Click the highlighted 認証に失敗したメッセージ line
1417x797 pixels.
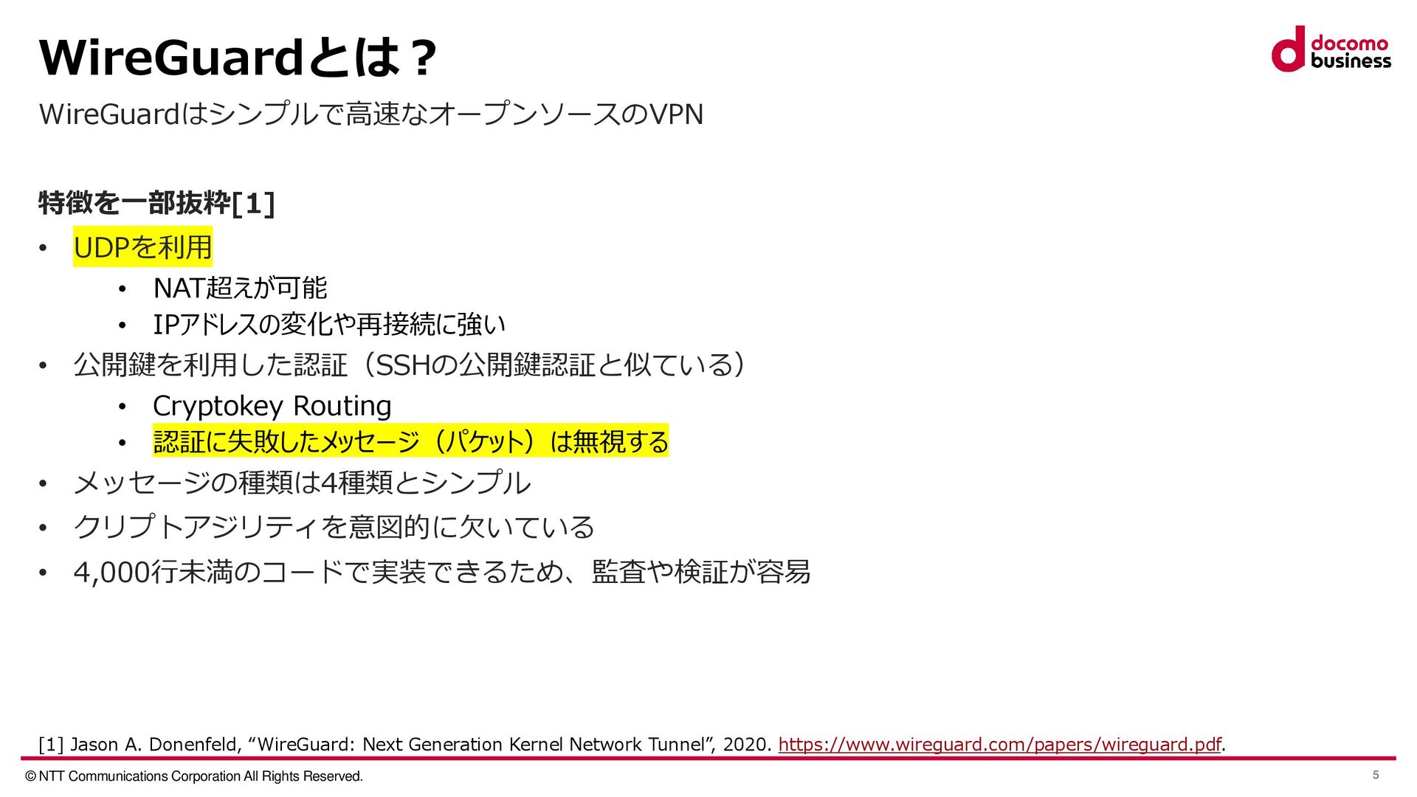[x=410, y=441]
